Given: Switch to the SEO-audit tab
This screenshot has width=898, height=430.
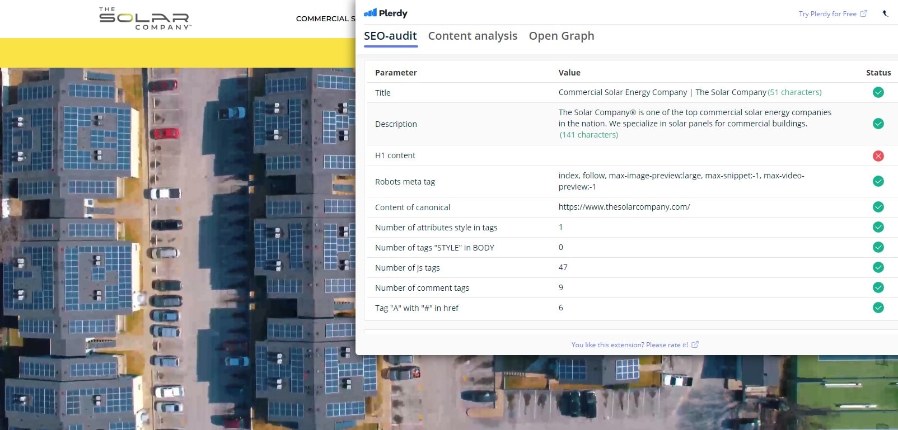Looking at the screenshot, I should click(390, 36).
